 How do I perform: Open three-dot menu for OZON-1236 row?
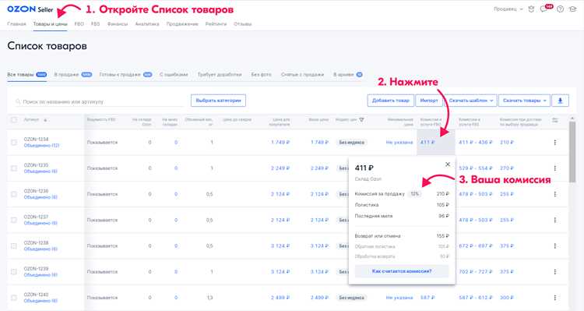pyautogui.click(x=555, y=194)
